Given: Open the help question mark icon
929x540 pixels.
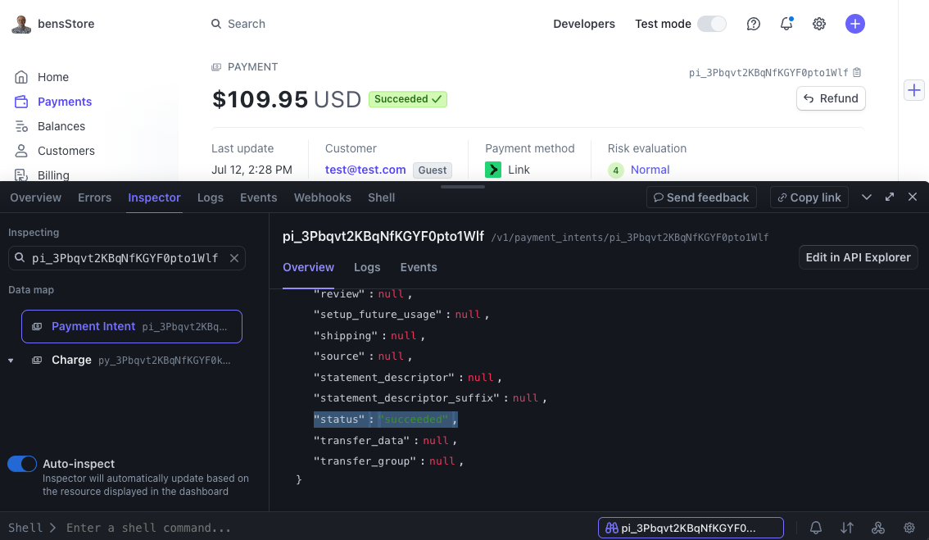Looking at the screenshot, I should [753, 24].
